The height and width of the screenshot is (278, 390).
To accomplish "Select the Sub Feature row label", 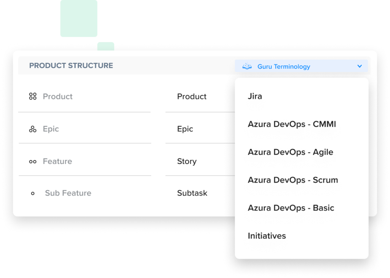I will tap(68, 193).
